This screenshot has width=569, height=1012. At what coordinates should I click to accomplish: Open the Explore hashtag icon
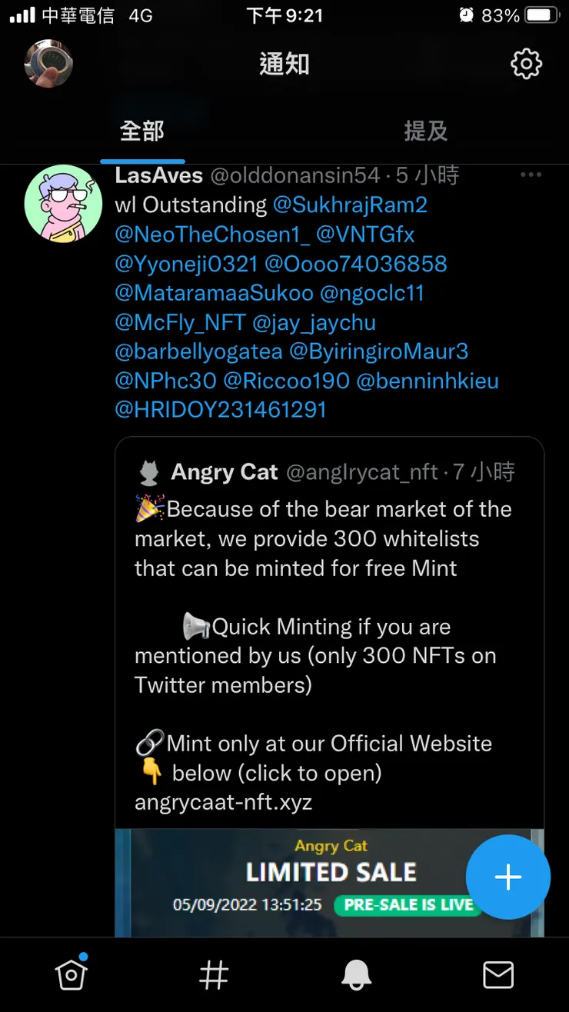click(x=214, y=975)
